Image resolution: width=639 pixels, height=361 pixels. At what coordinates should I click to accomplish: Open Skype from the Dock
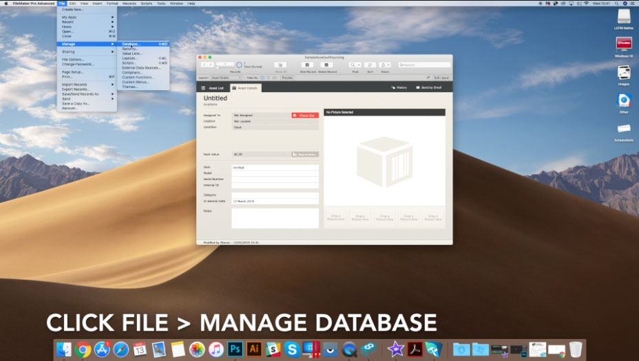292,349
